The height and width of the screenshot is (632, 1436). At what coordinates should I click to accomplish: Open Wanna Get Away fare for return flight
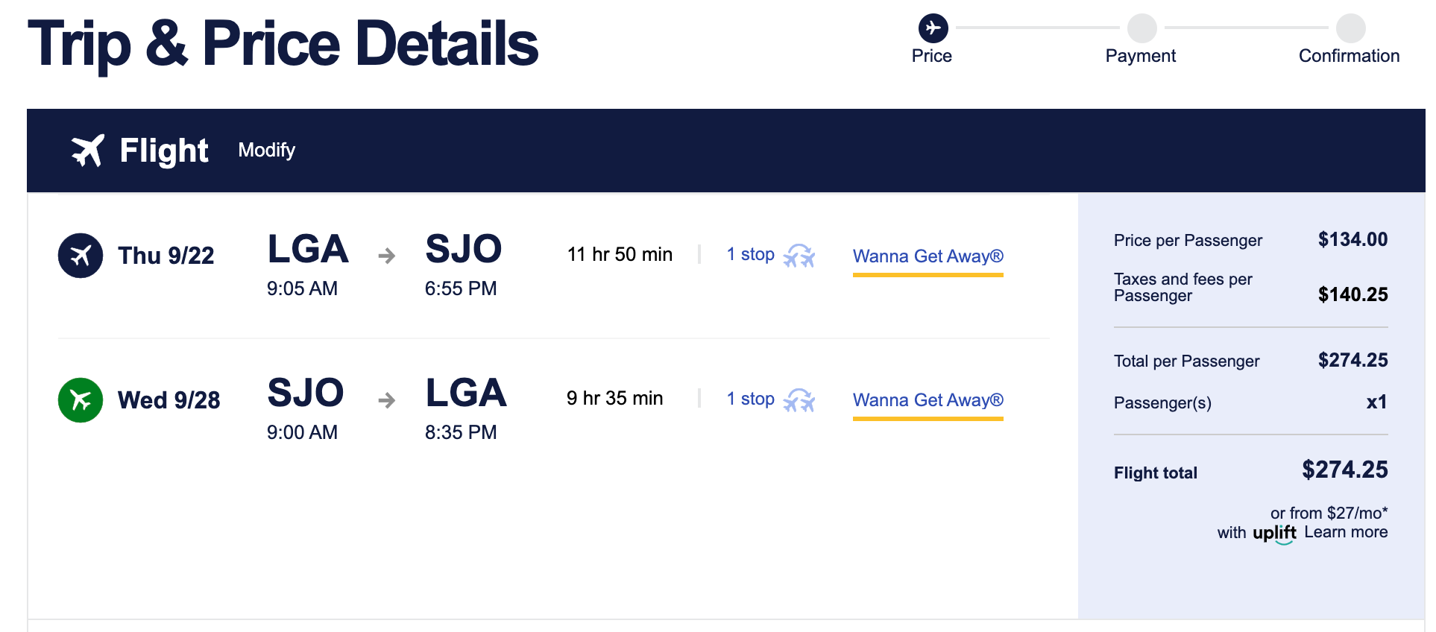coord(928,400)
